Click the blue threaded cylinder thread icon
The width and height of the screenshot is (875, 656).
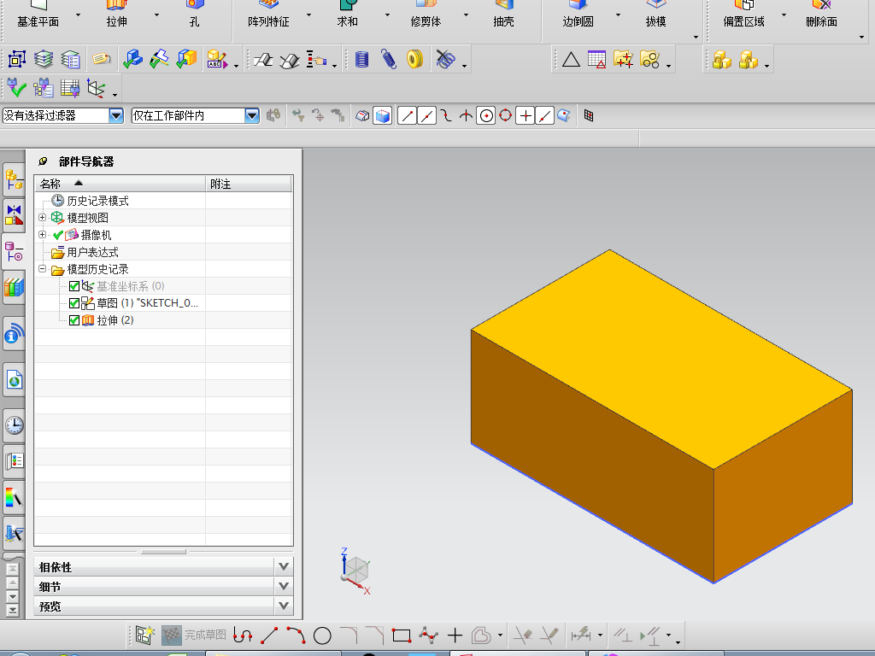[362, 59]
